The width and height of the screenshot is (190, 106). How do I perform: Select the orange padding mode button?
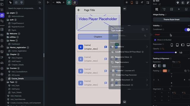pos(165,71)
